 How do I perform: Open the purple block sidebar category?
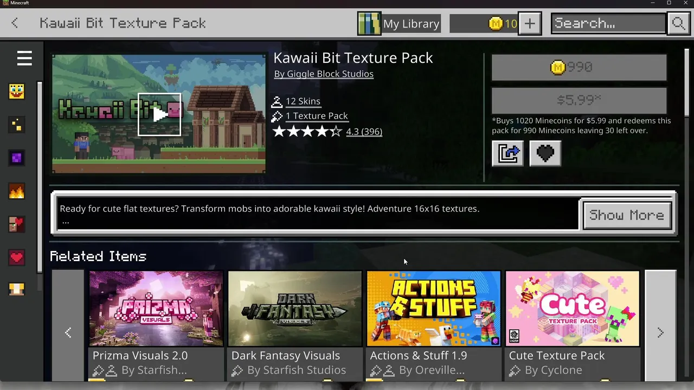click(x=17, y=158)
